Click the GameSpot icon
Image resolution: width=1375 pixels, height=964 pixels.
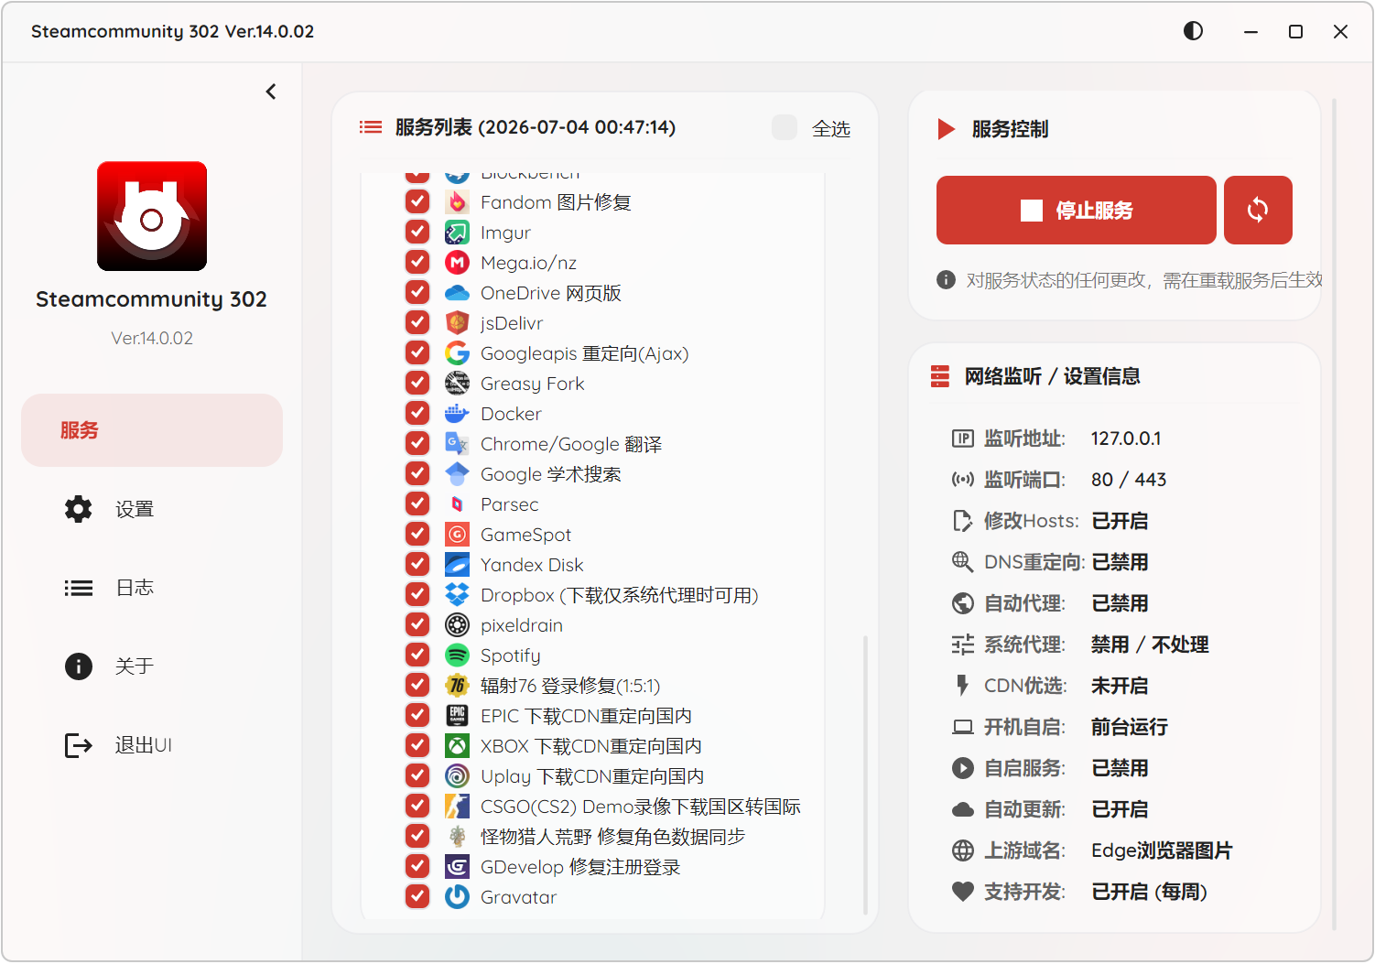click(x=457, y=535)
